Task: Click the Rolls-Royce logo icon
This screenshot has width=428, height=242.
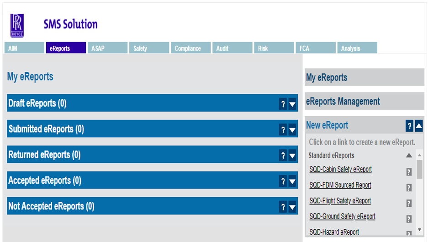Action: click(x=17, y=25)
